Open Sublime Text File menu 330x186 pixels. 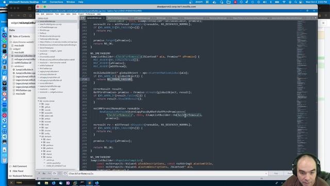pyautogui.click(x=38, y=14)
